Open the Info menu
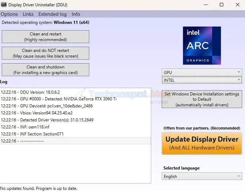This screenshot has width=245, height=193. point(76,14)
